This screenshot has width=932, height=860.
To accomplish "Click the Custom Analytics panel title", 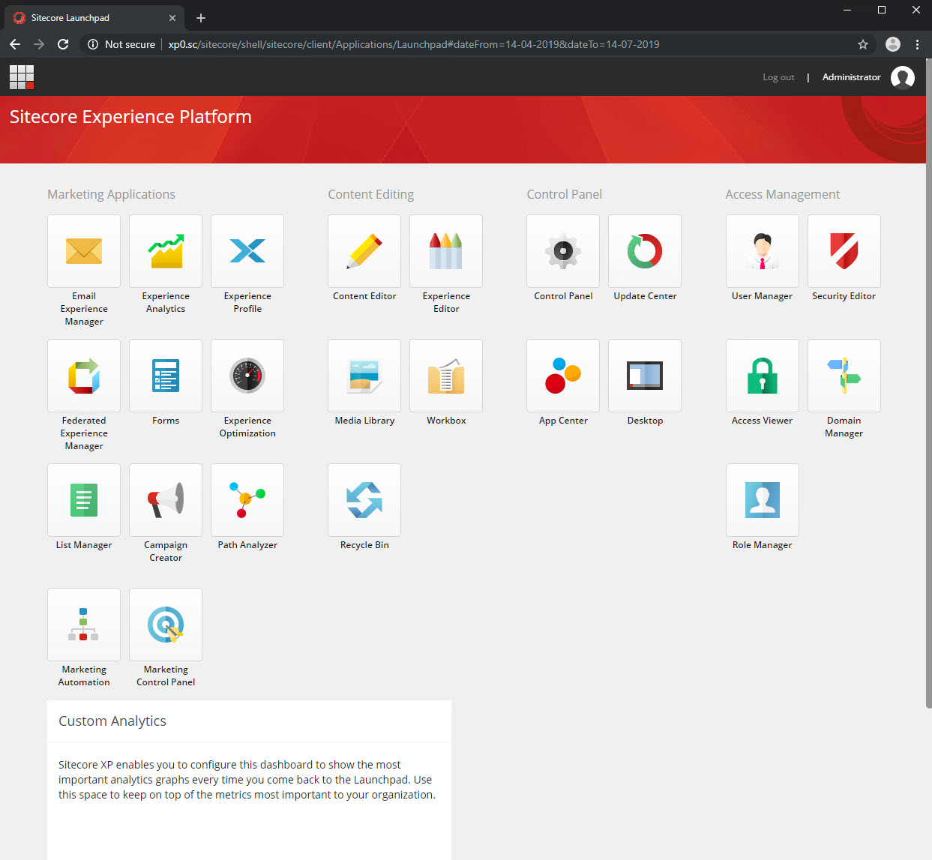I will (x=112, y=721).
